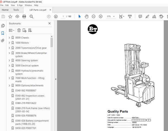168x131 pixels.
Task: Collapse the navigation pane with the divider arrow
Action: tap(56, 79)
